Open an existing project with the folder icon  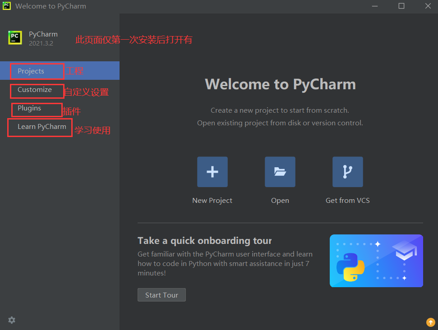280,172
